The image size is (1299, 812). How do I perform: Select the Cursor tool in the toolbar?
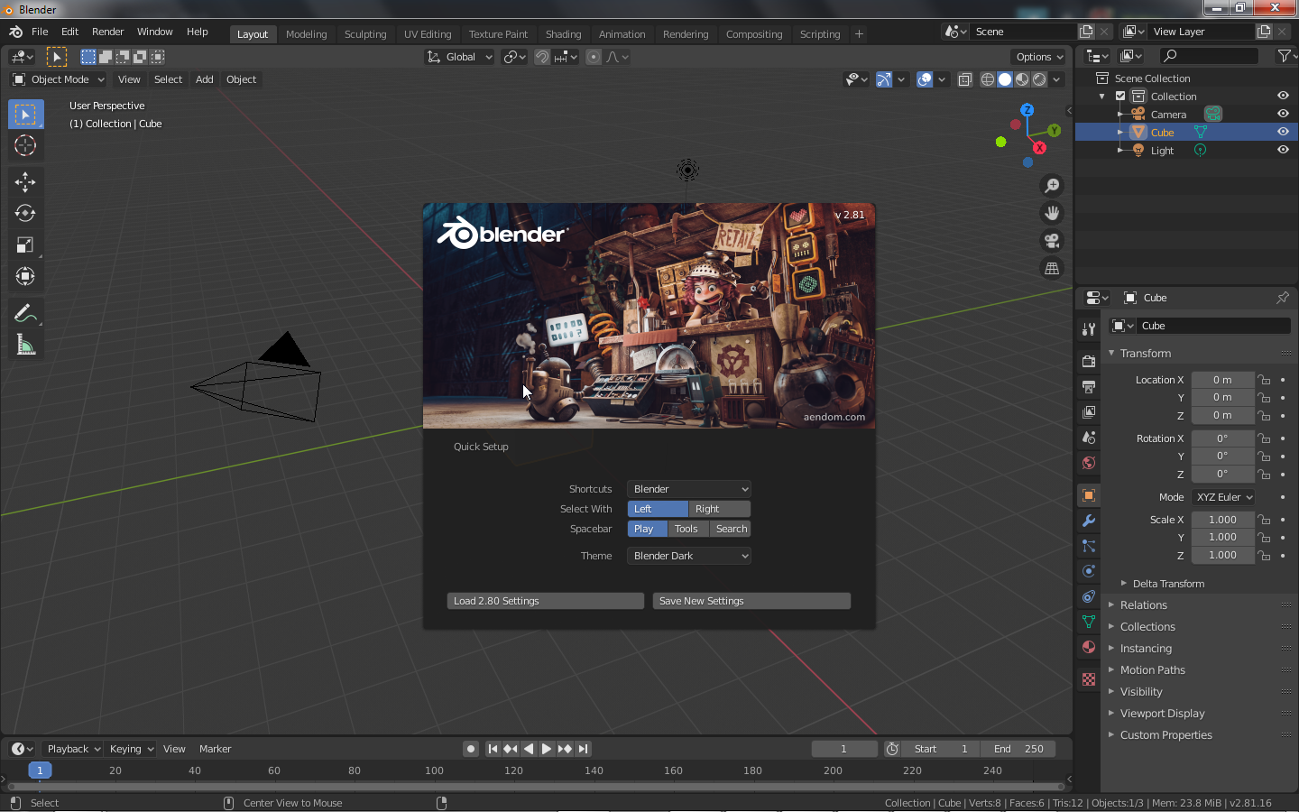click(25, 145)
